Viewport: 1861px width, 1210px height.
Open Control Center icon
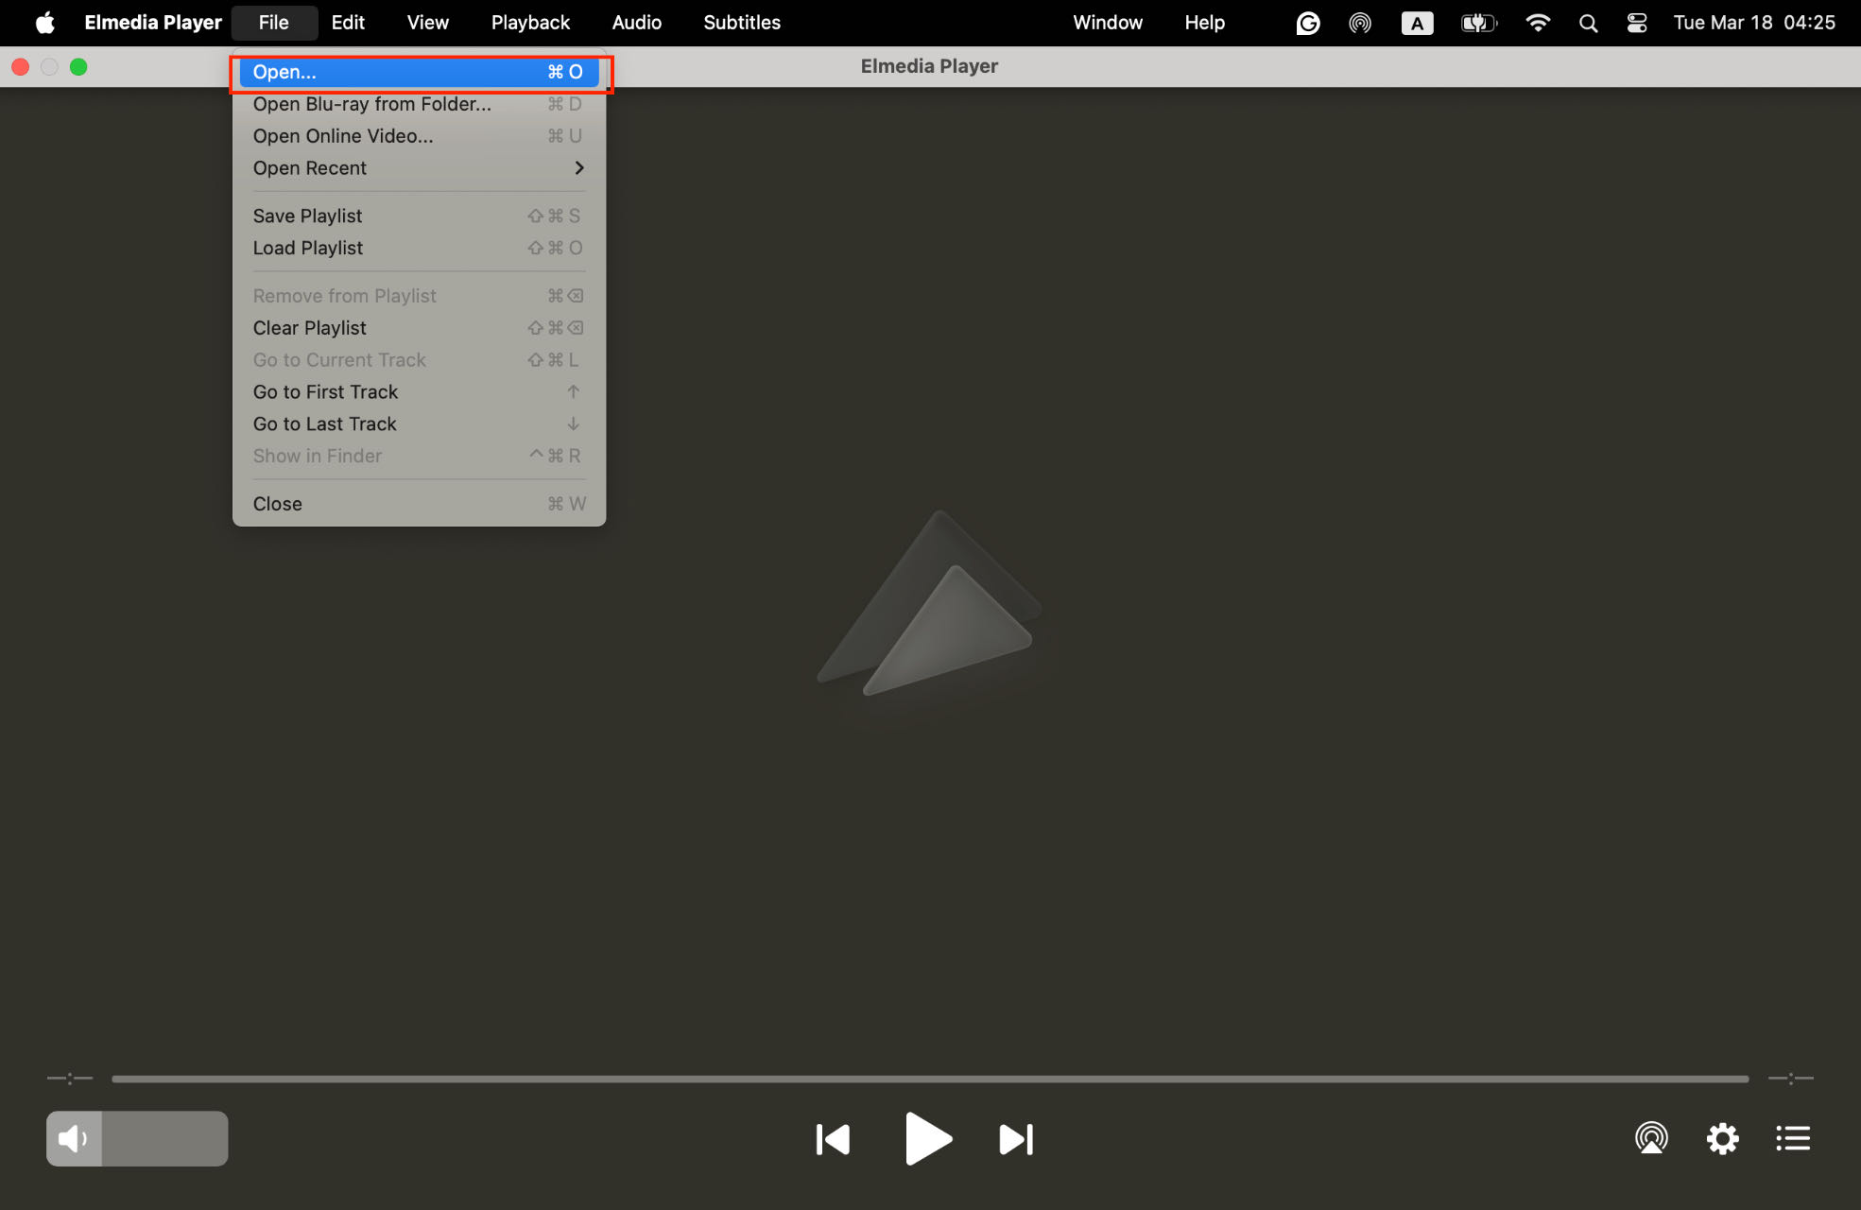(1637, 23)
